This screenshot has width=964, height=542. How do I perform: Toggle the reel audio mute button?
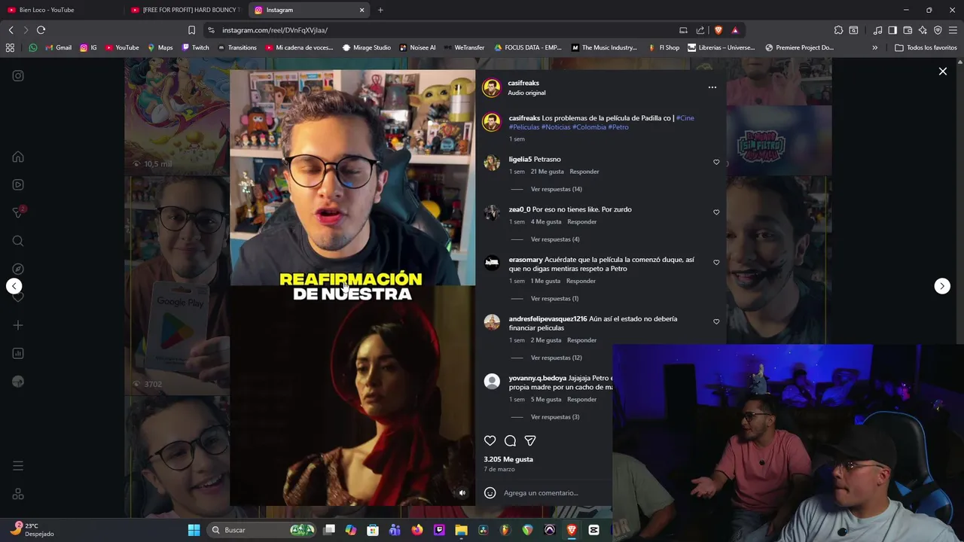click(x=462, y=493)
